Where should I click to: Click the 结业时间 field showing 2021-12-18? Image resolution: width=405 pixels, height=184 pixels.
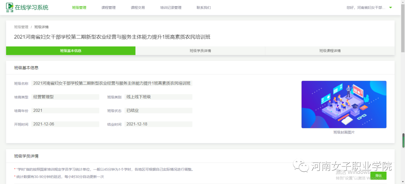click(158, 124)
